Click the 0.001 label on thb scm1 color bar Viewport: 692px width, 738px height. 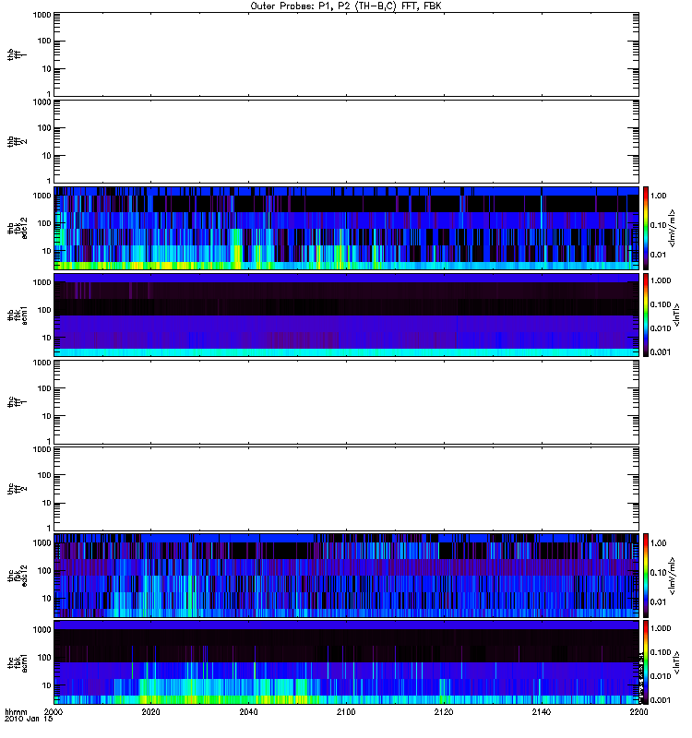coord(661,352)
